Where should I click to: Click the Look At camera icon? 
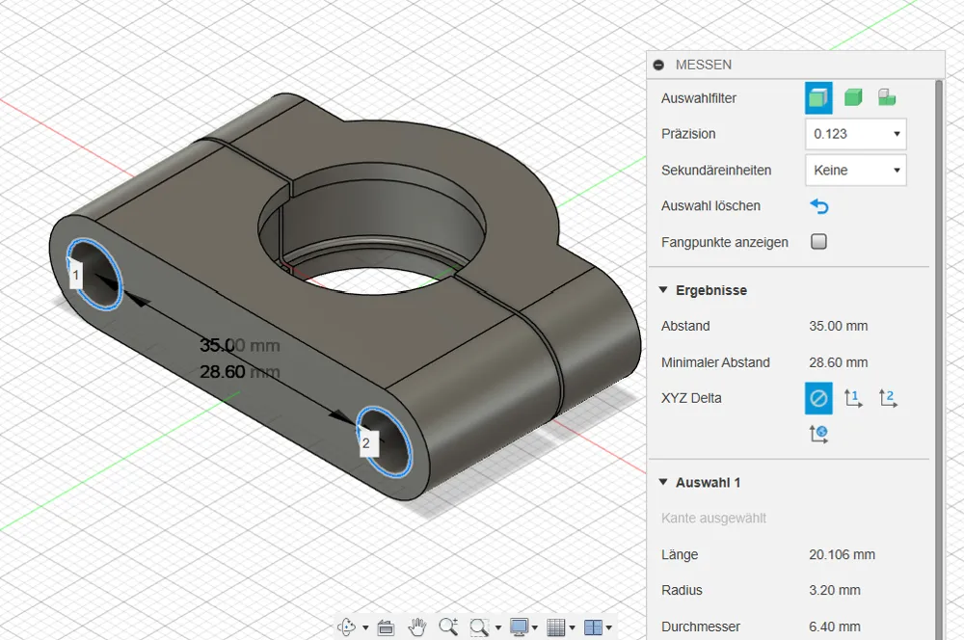(x=386, y=627)
